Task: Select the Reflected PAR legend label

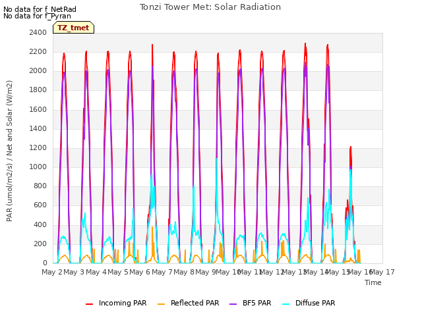Action: click(195, 303)
